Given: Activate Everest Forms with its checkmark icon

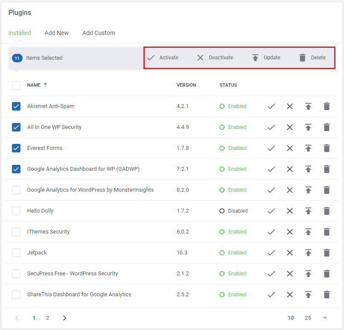Looking at the screenshot, I should point(271,148).
